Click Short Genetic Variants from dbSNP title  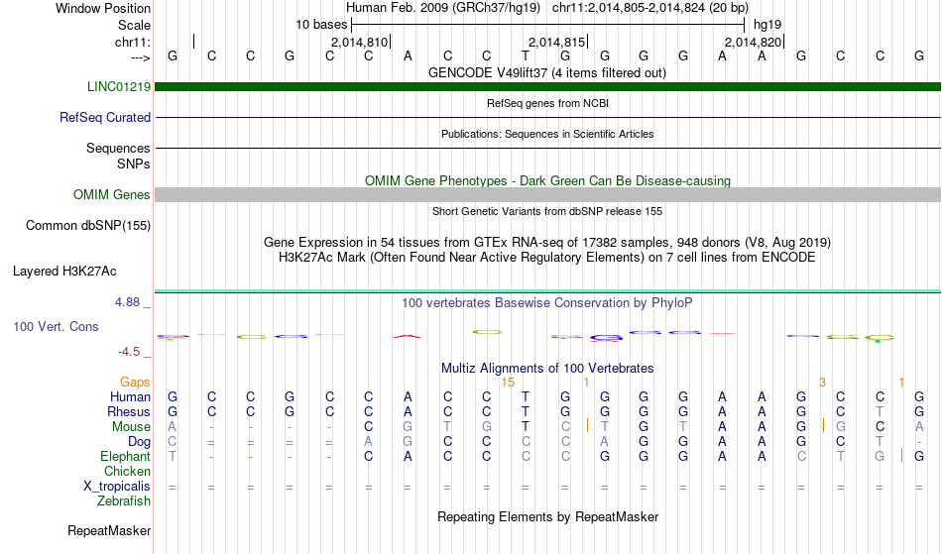pyautogui.click(x=547, y=211)
